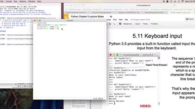The height and width of the screenshot is (109, 195).
Task: Click the red VIDEO: text on slide
Action: coord(146,106)
